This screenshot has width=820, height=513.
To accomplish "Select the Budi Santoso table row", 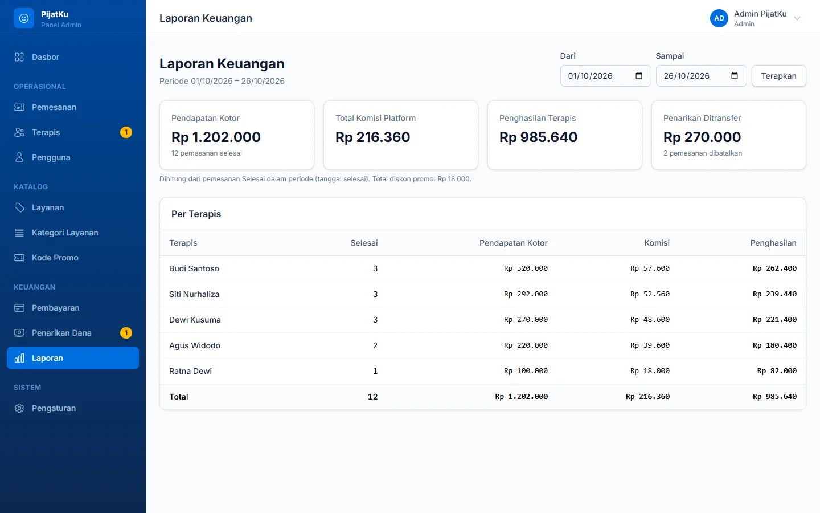I will click(x=483, y=268).
